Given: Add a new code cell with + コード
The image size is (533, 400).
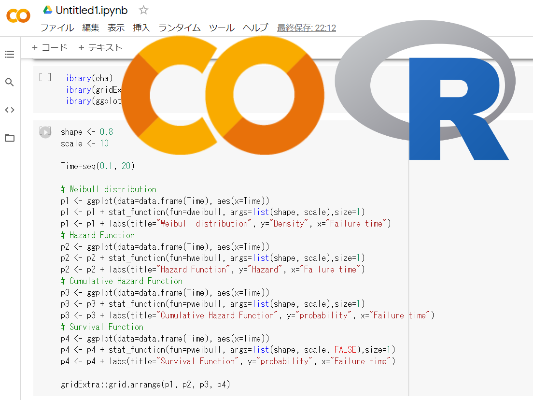Looking at the screenshot, I should (50, 47).
